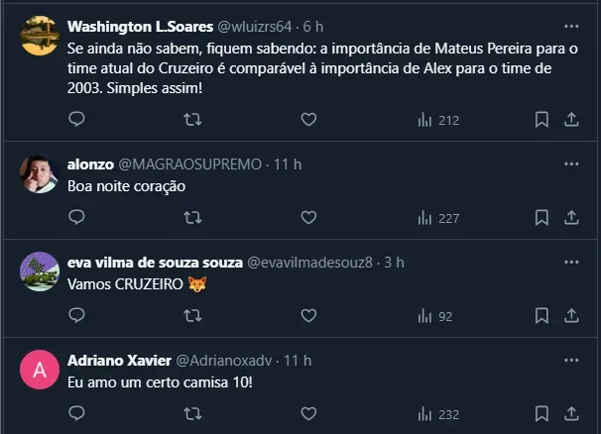Reply to alonzo's 'Boa noite coração' tweet
The width and height of the screenshot is (601, 434).
click(77, 217)
